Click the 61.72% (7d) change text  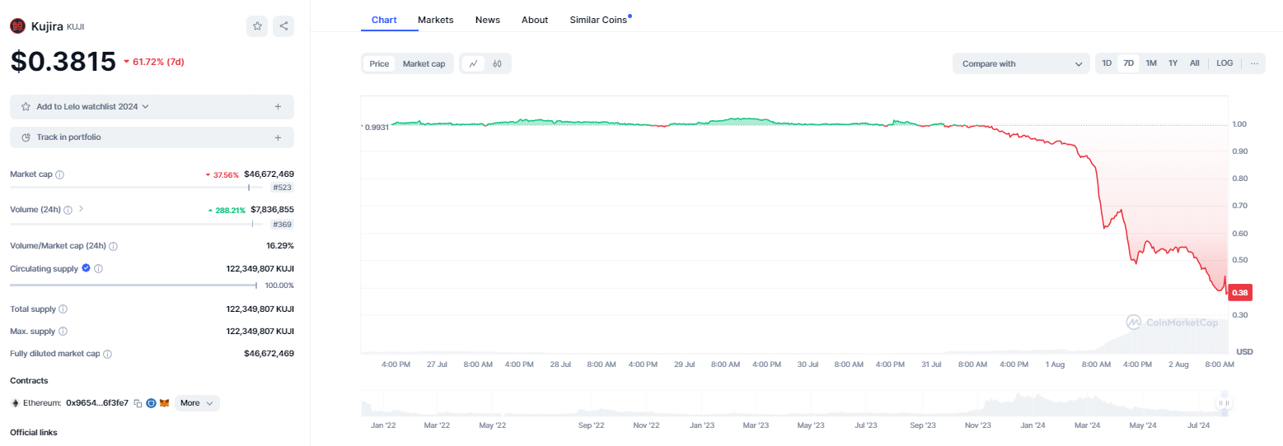pos(157,62)
